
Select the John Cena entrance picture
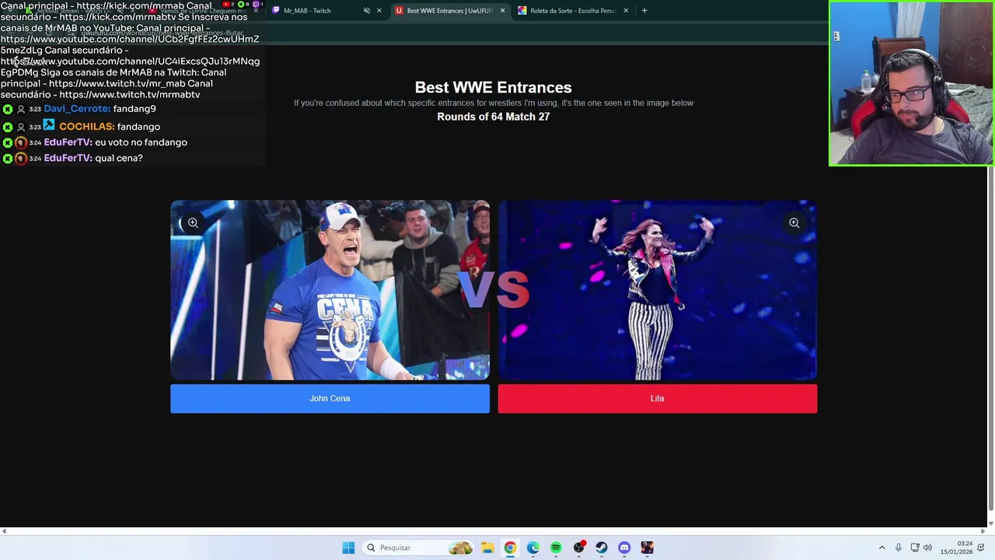click(x=330, y=290)
